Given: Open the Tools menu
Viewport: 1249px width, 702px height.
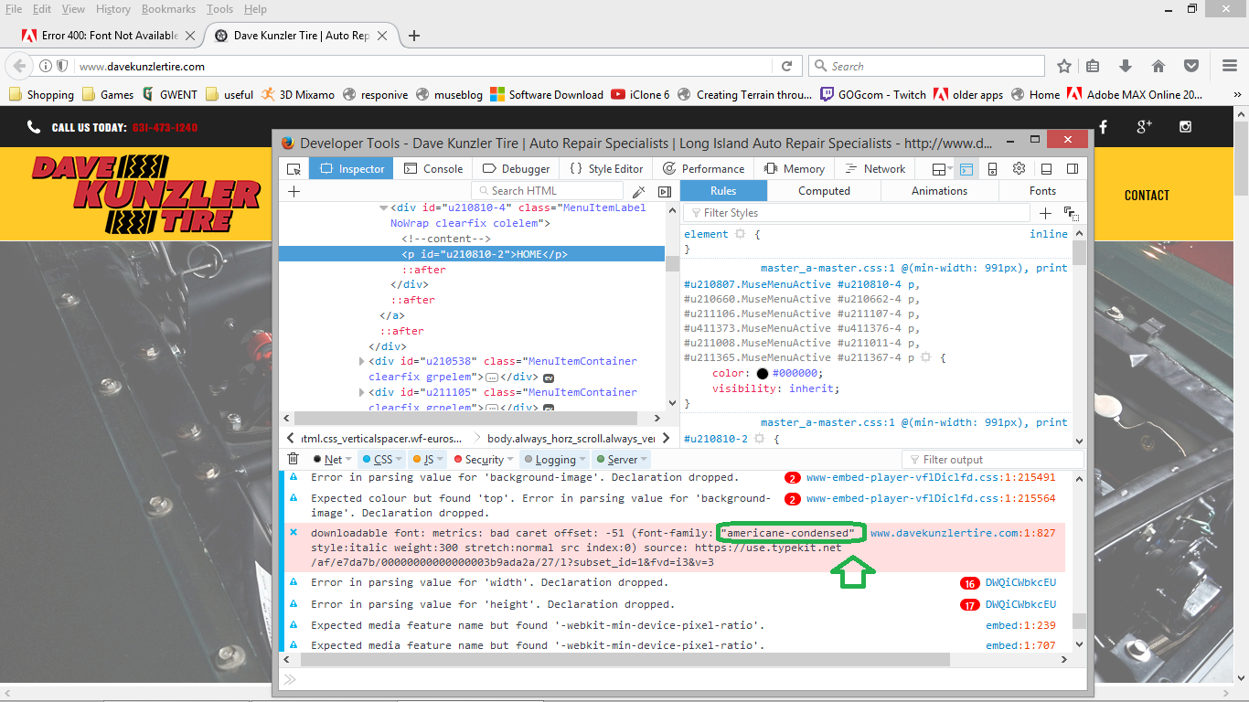Looking at the screenshot, I should tap(219, 9).
